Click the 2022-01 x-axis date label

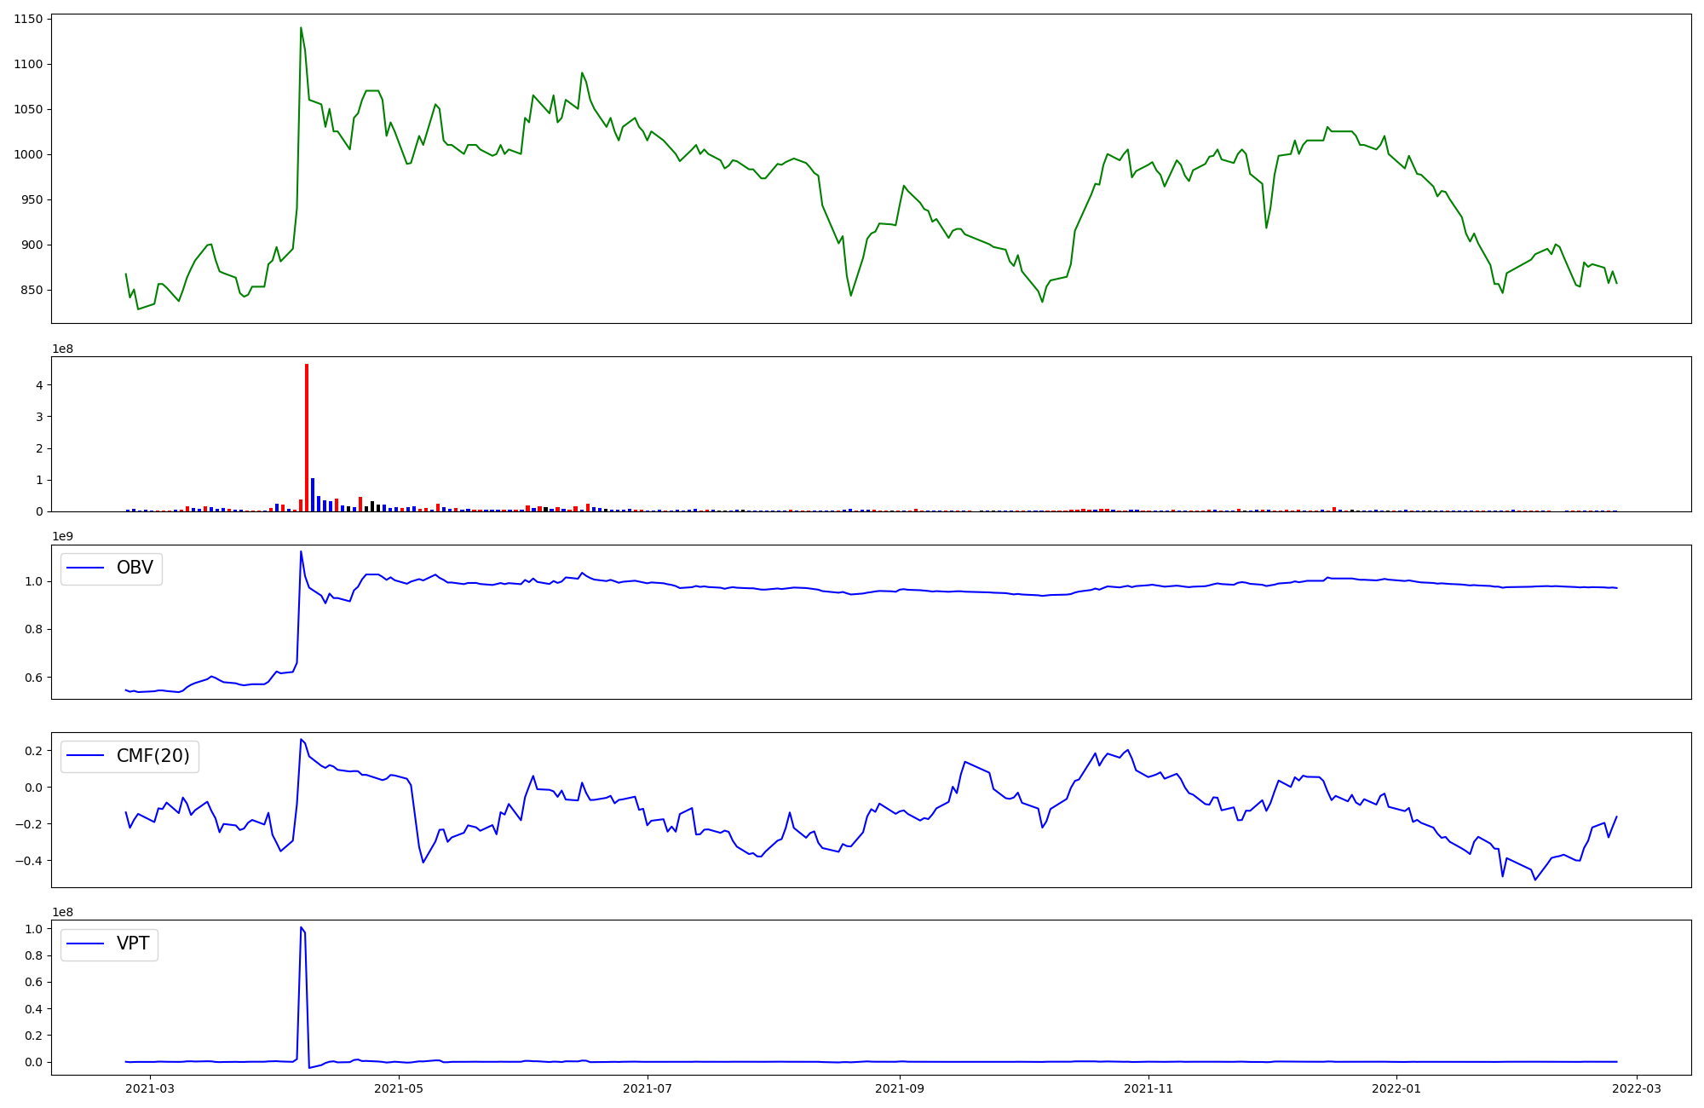(1397, 1088)
